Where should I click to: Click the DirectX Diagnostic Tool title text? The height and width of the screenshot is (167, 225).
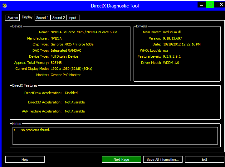pos(115,6)
